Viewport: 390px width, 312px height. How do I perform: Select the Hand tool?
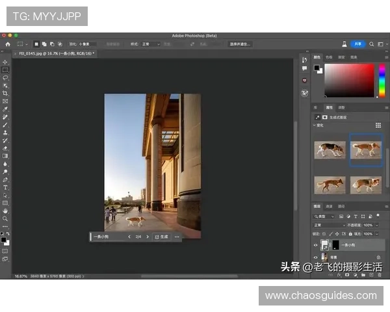[x=5, y=211]
